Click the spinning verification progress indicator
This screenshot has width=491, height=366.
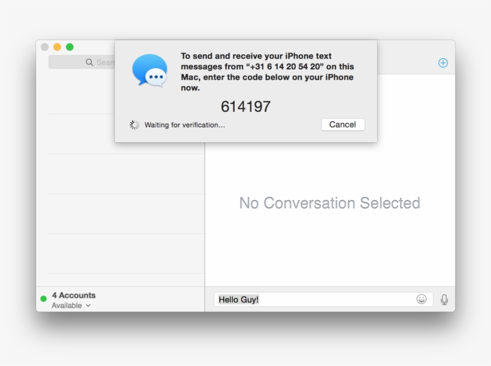pos(133,124)
